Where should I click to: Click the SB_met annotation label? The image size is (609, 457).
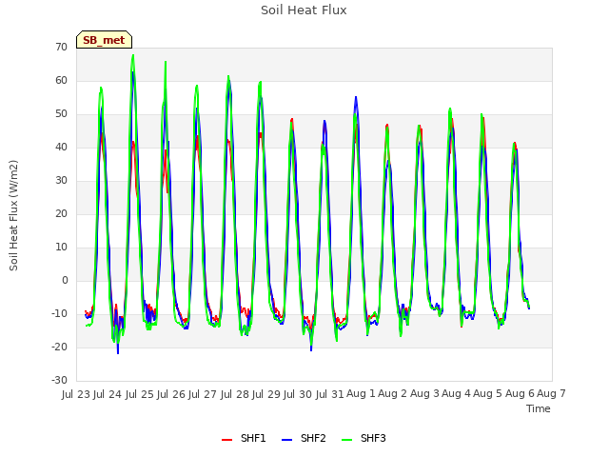[x=104, y=40]
